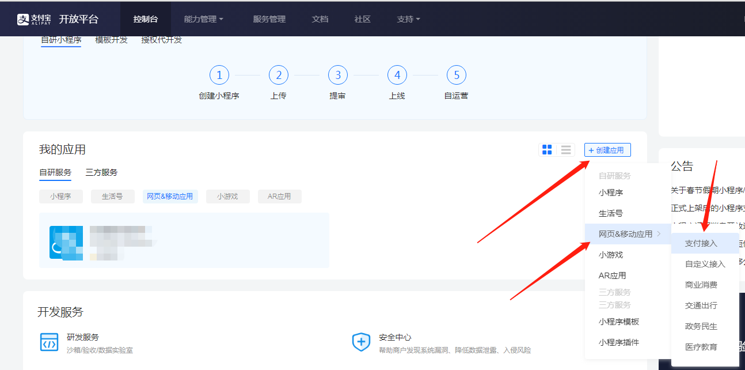Click the 创建应用 button
Image resolution: width=745 pixels, height=370 pixels.
click(607, 150)
